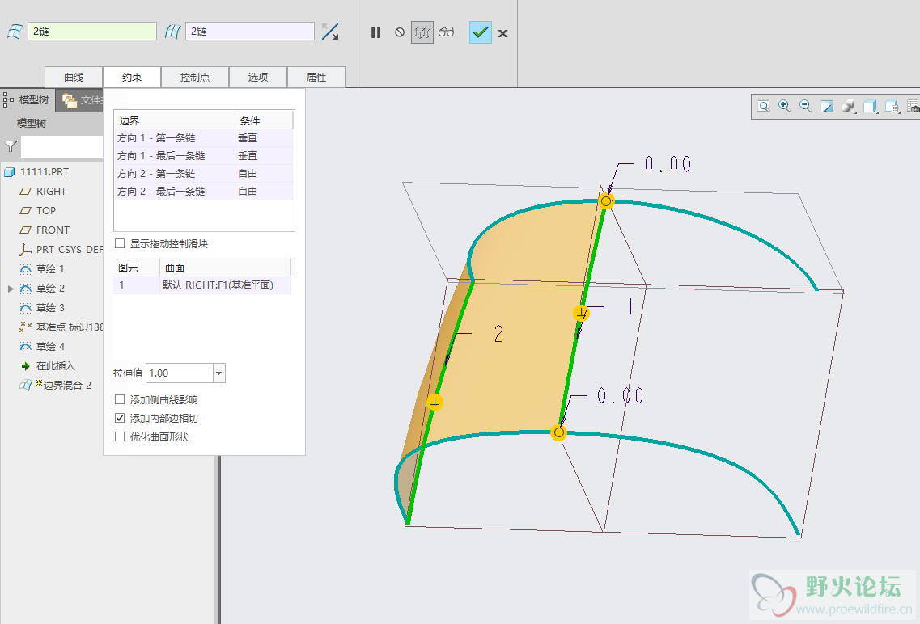This screenshot has height=624, width=920.
Task: Click the repaint screen icon
Action: pos(827,106)
